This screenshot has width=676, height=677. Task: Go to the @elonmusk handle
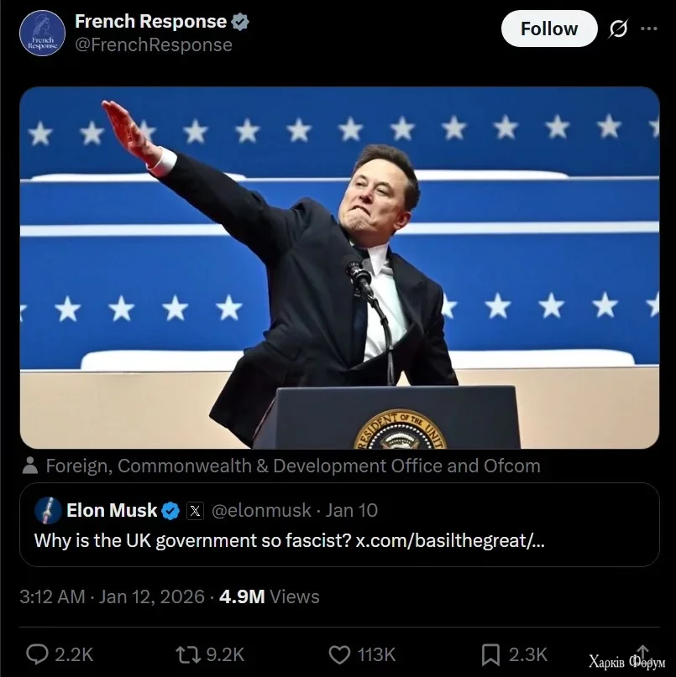point(259,510)
